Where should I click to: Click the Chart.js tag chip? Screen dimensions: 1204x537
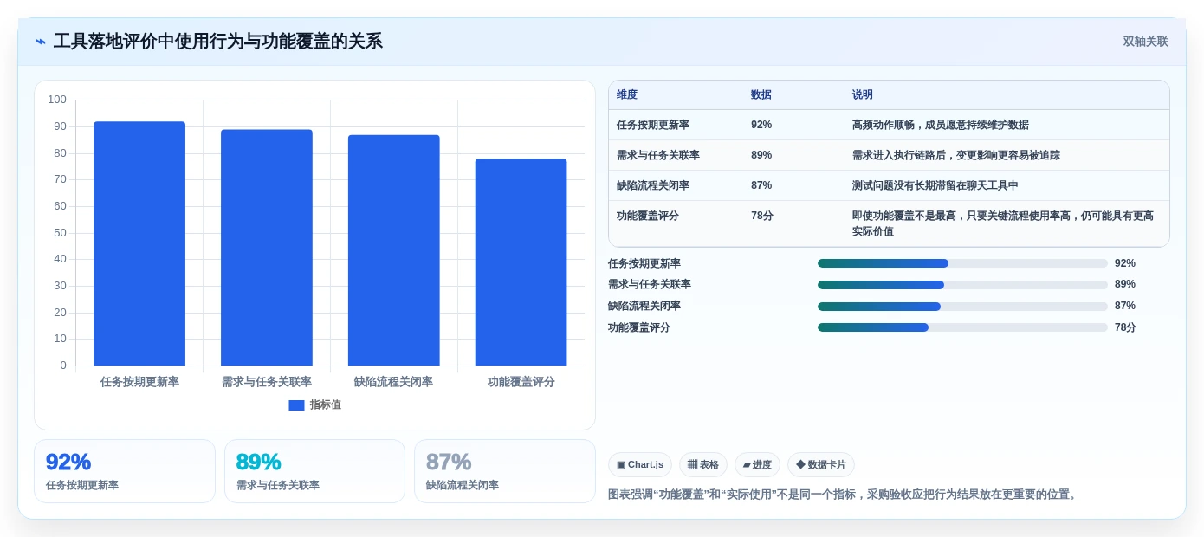(x=640, y=465)
